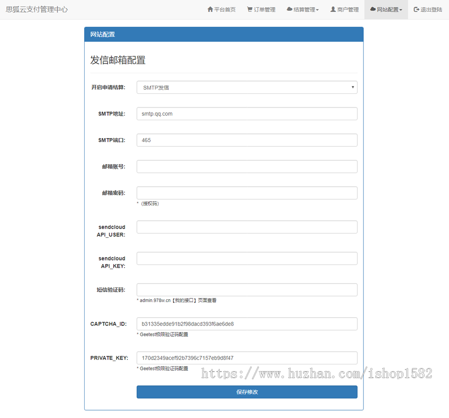
Task: Open the 结算管理 dropdown menu
Action: [303, 9]
